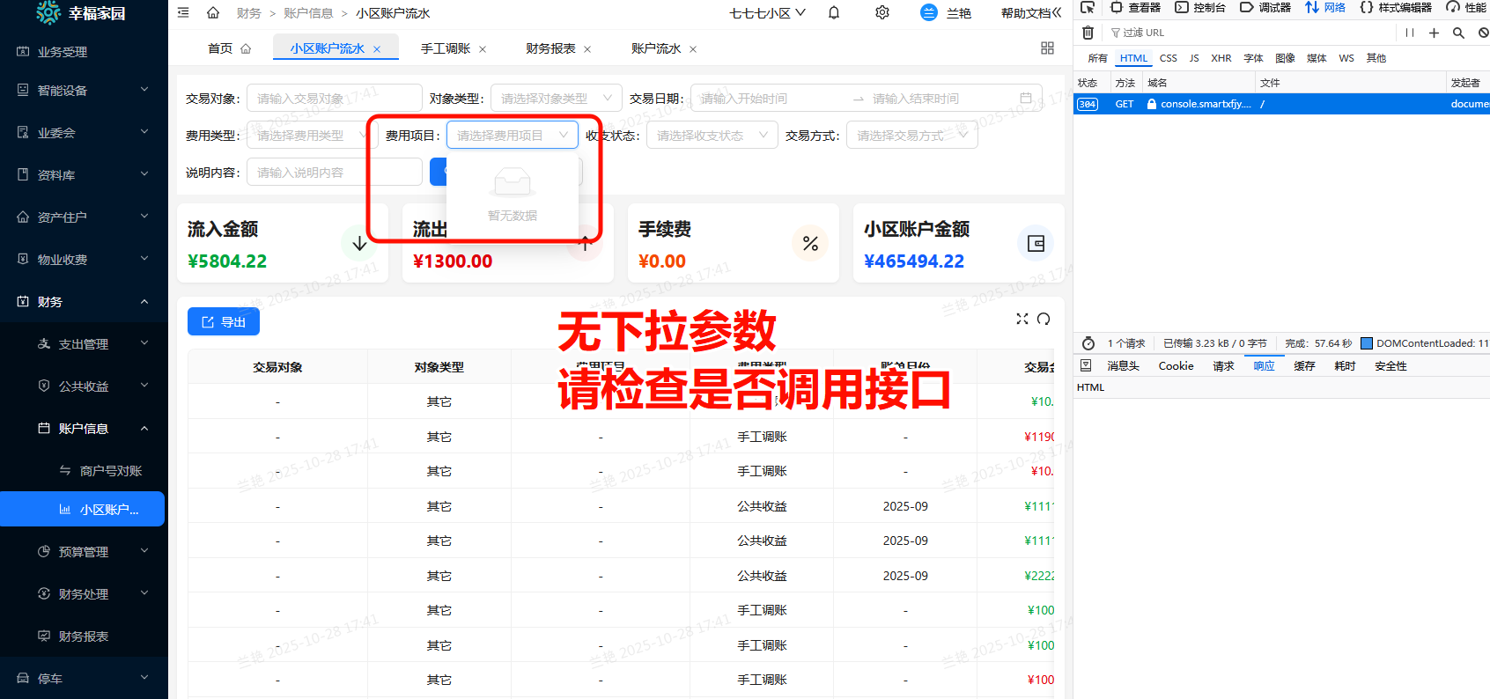Open the 对象类型 dropdown

556,99
